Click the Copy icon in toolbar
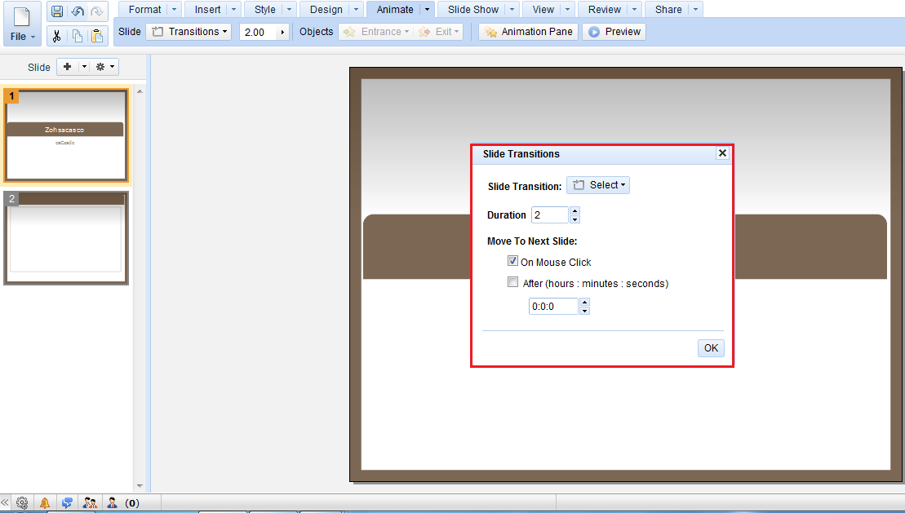The image size is (905, 513). pos(78,36)
